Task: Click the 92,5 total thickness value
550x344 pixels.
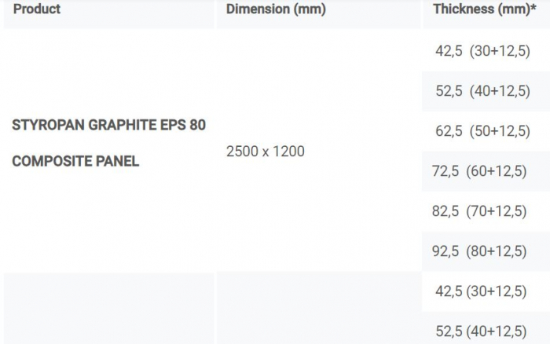Action: (445, 251)
